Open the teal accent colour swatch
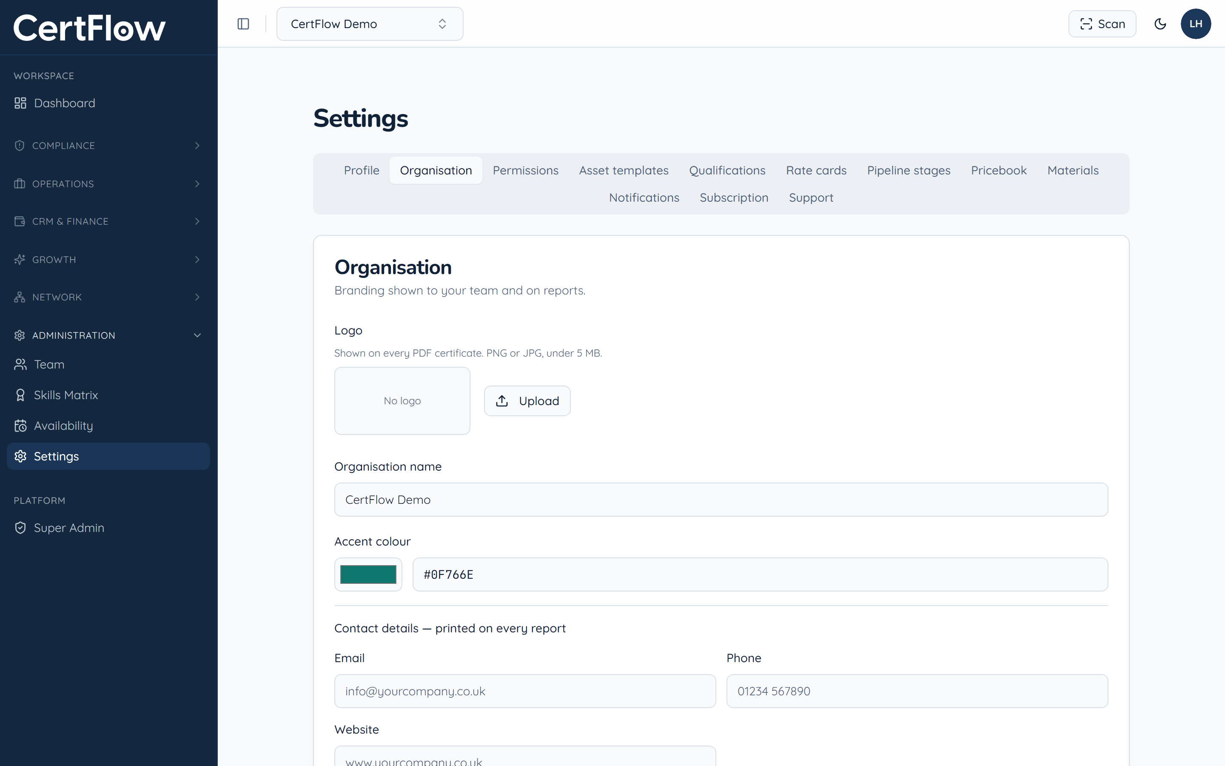This screenshot has width=1225, height=766. click(368, 574)
